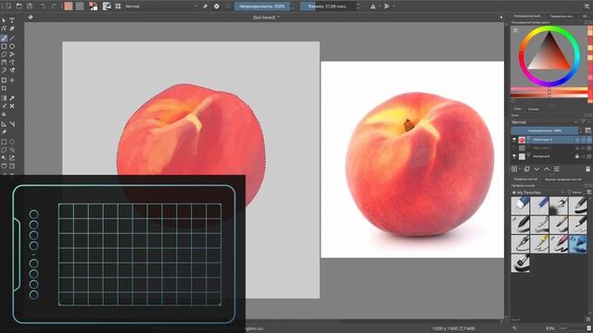This screenshot has width=593, height=333.
Task: Duplicate the current layer
Action: (527, 169)
